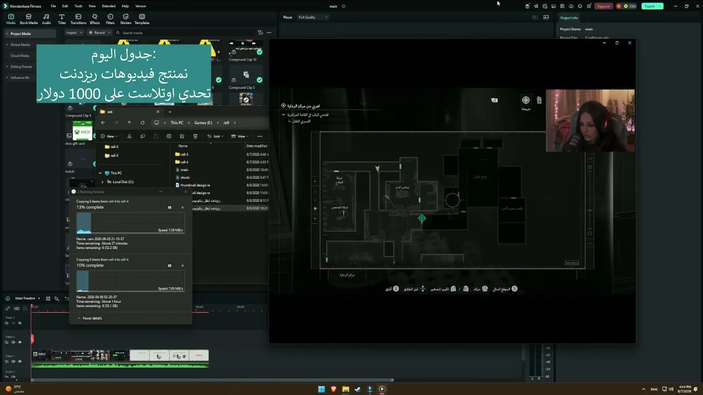Viewport: 703px width, 395px height.
Task: Click the Export button
Action: 652,6
